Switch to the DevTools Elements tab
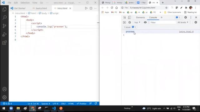Image resolution: width=200 pixels, height=112 pixels. tap(140, 17)
